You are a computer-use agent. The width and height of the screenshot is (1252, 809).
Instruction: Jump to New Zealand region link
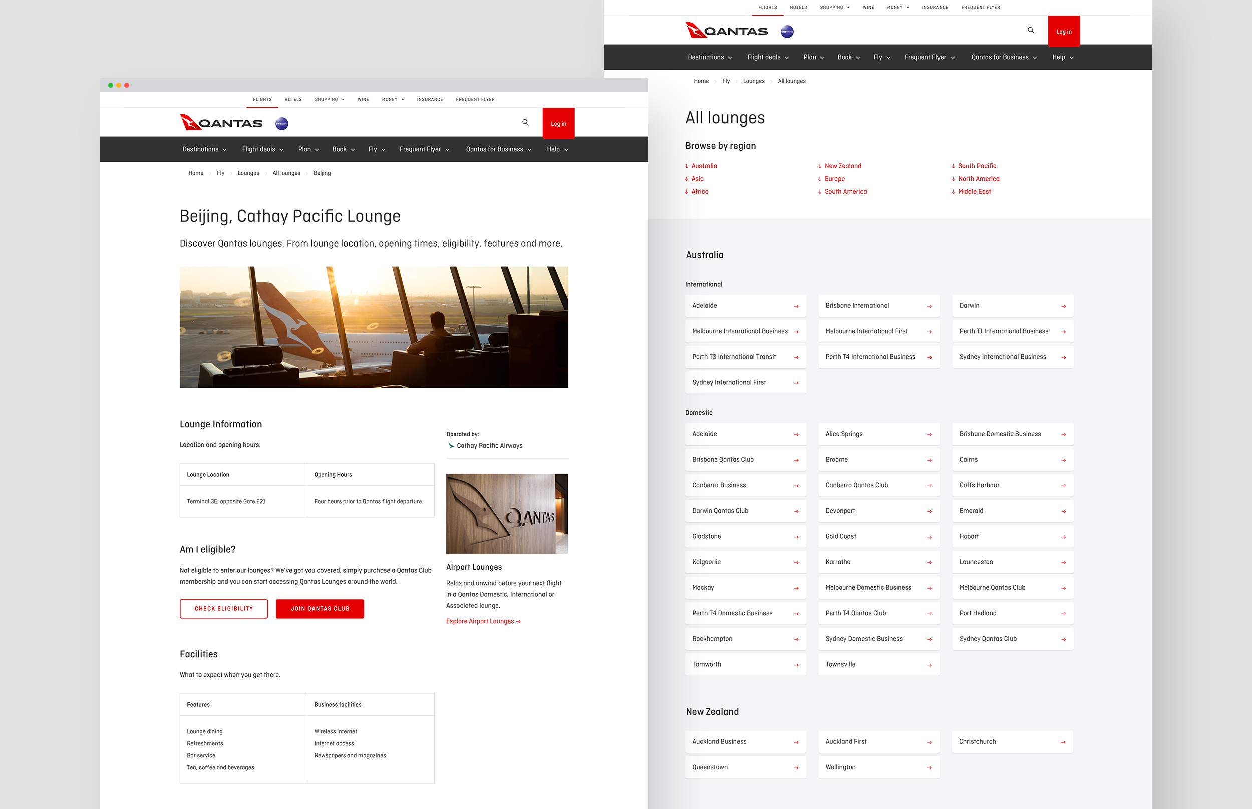coord(843,166)
